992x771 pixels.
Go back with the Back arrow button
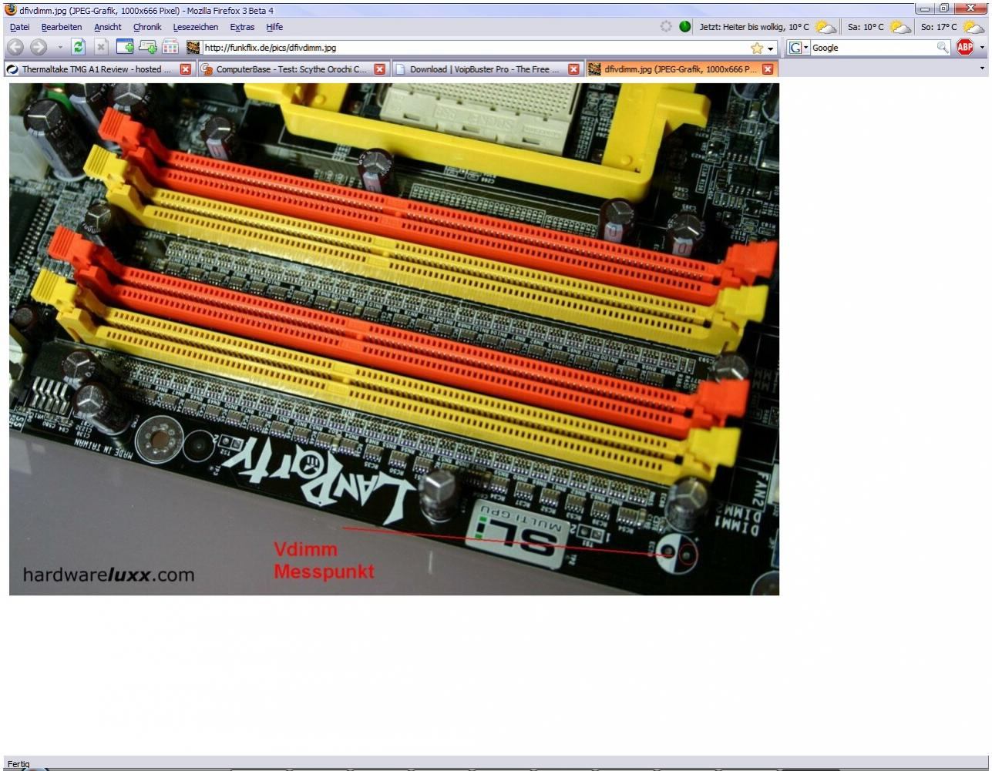click(15, 48)
